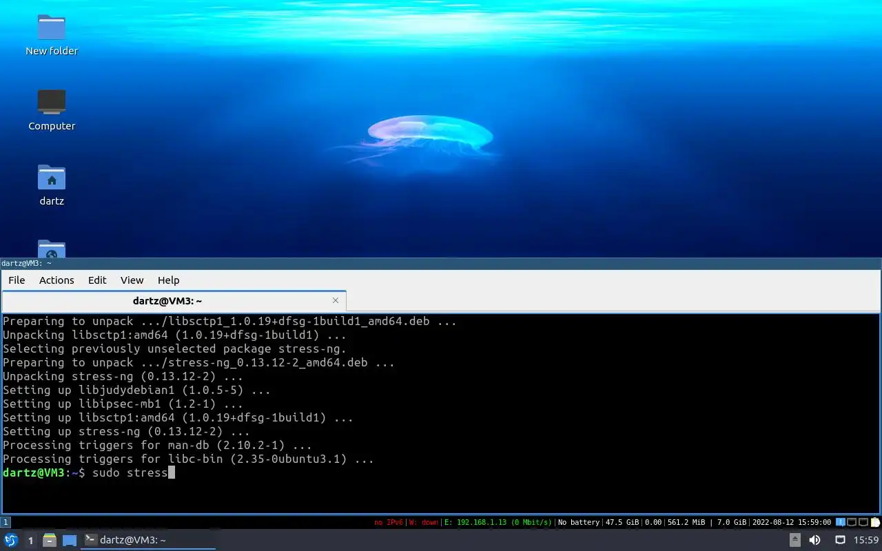
Task: Click the Show Desktop taskbar icon
Action: [70, 540]
